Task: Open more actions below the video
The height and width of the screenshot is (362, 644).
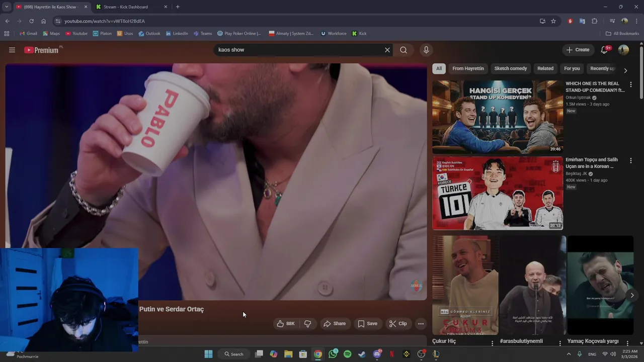Action: (421, 324)
